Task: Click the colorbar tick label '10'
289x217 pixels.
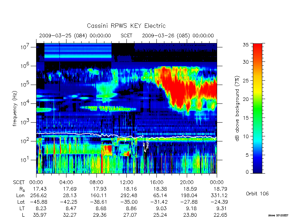Action: (246, 136)
